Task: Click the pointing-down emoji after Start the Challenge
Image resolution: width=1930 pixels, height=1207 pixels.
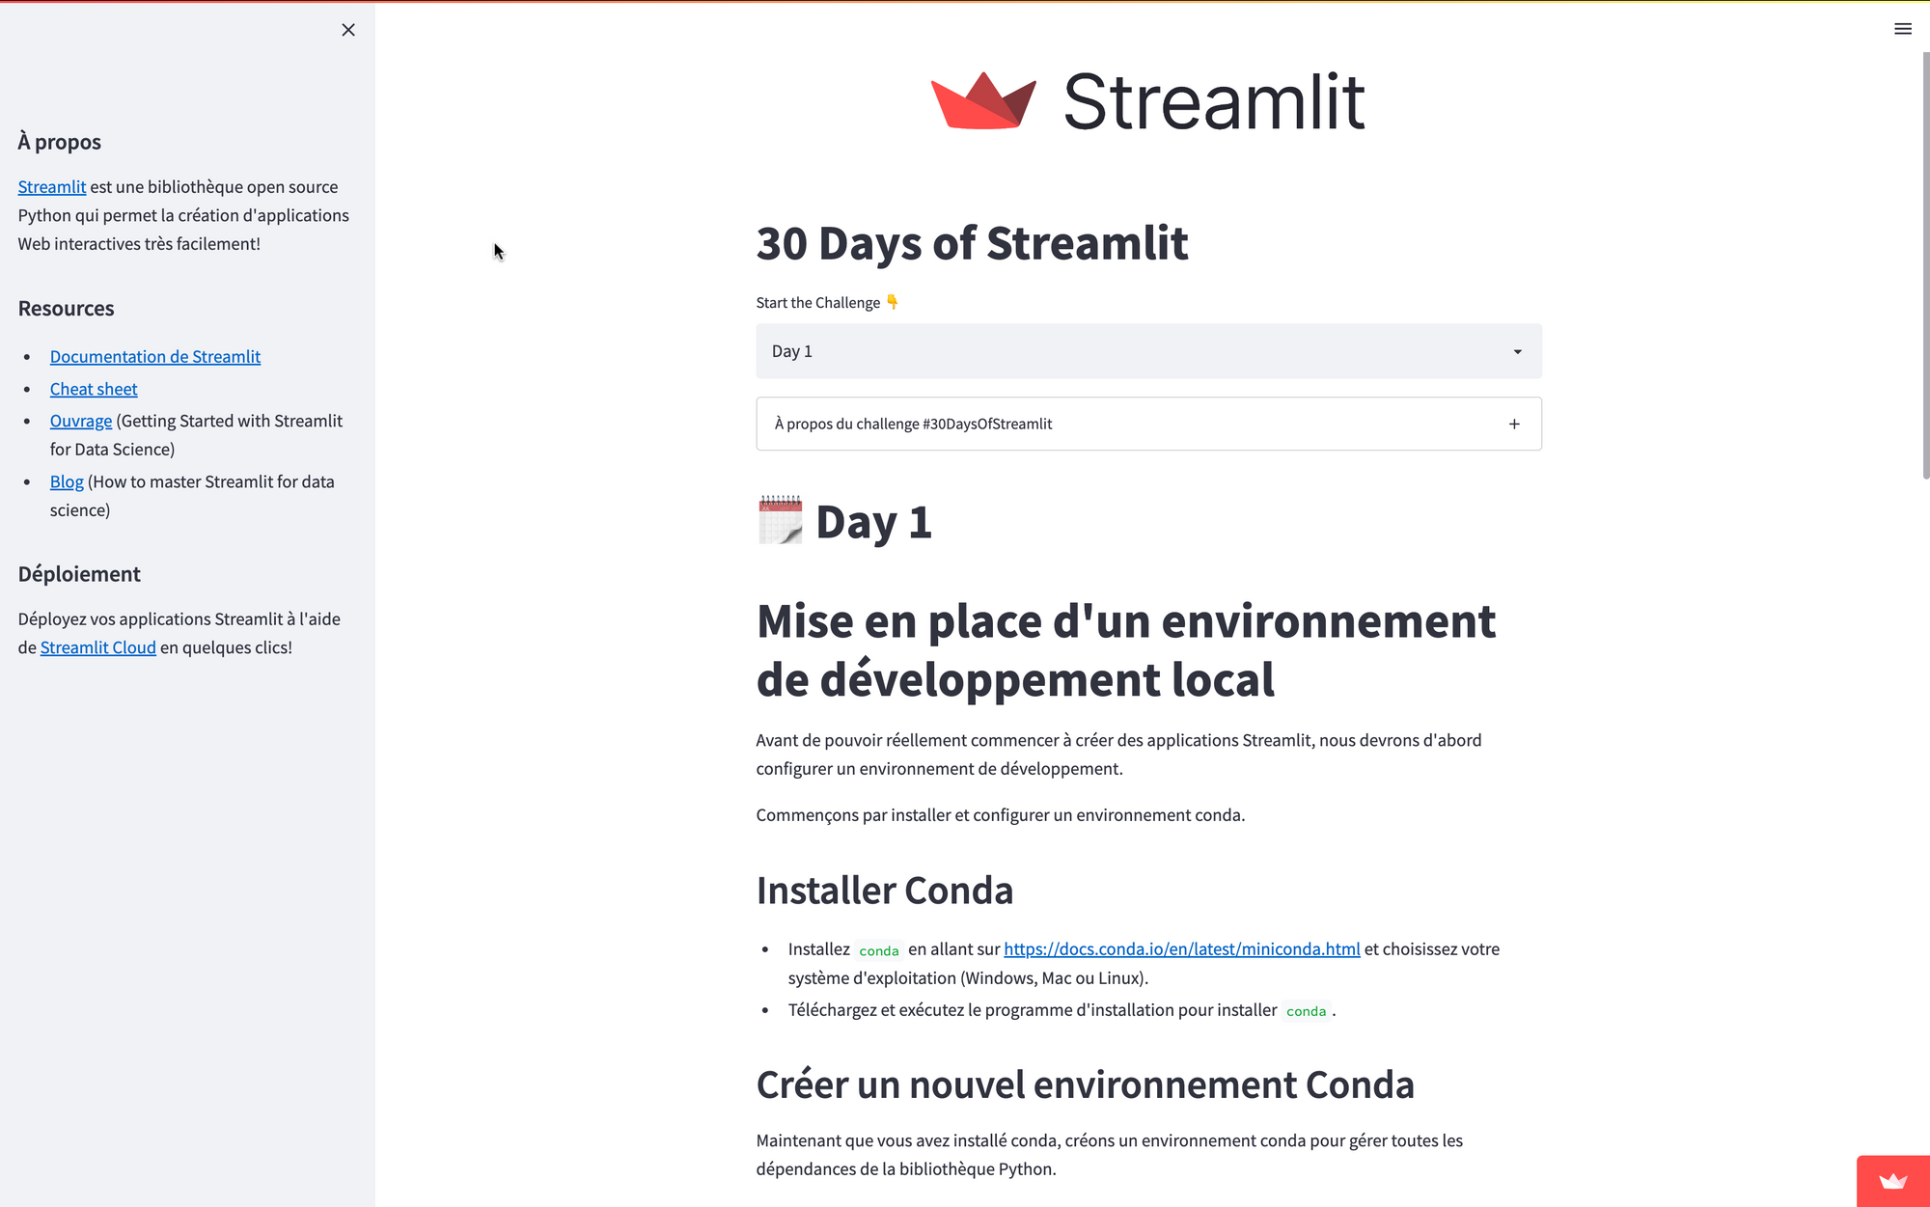Action: 893,302
